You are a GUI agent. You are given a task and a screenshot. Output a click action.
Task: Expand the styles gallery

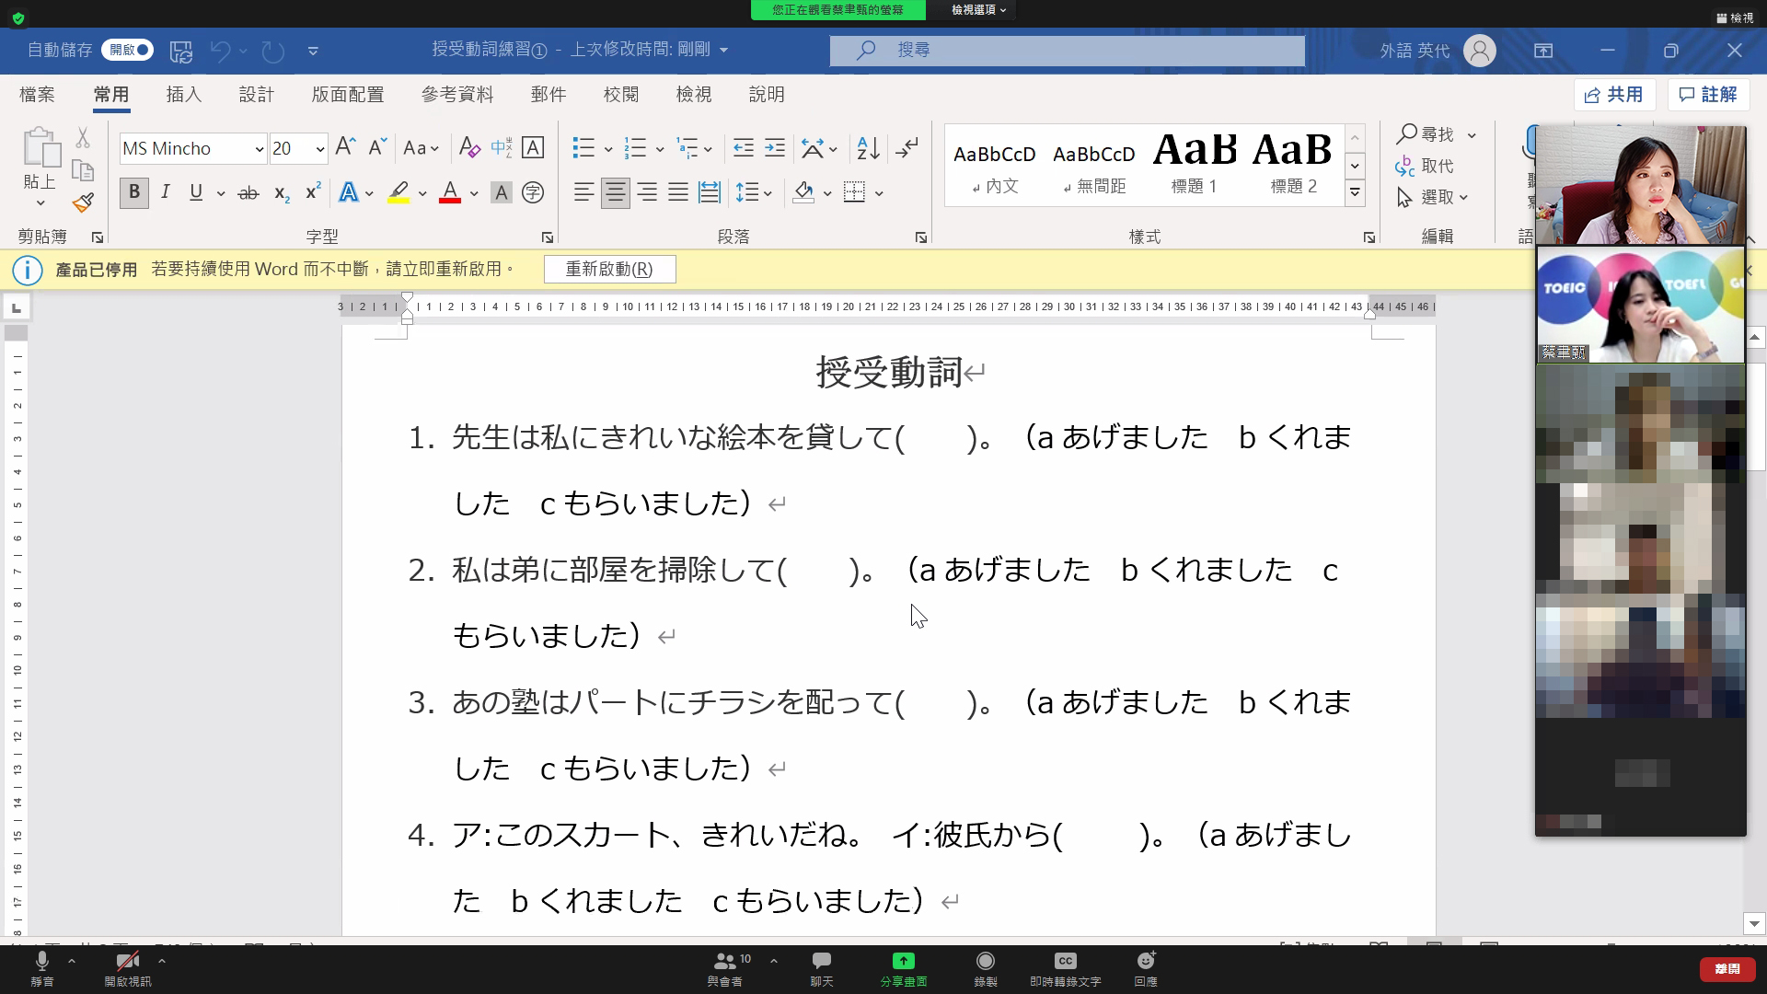(1355, 192)
